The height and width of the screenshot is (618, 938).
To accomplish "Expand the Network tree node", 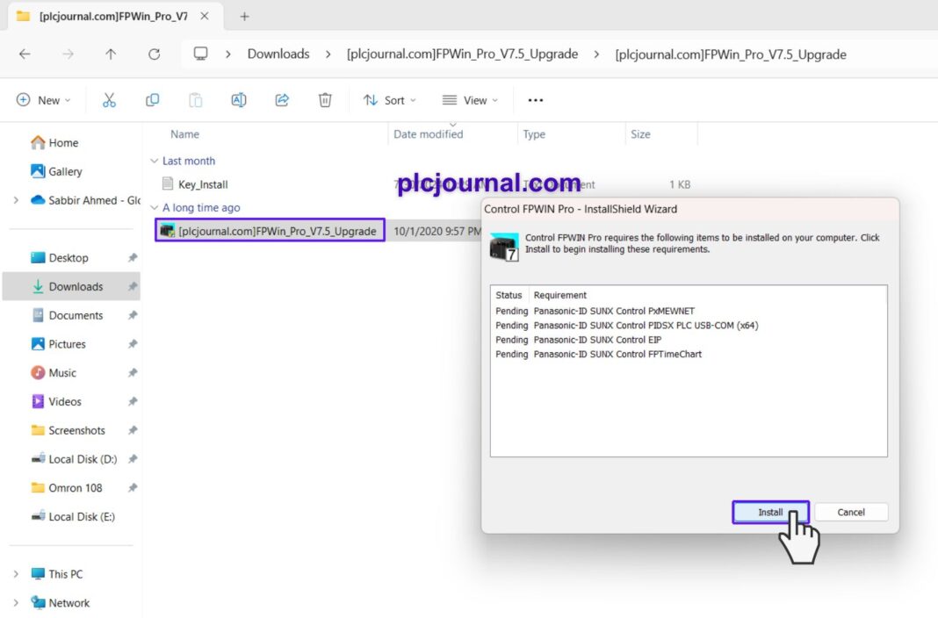I will click(x=16, y=602).
